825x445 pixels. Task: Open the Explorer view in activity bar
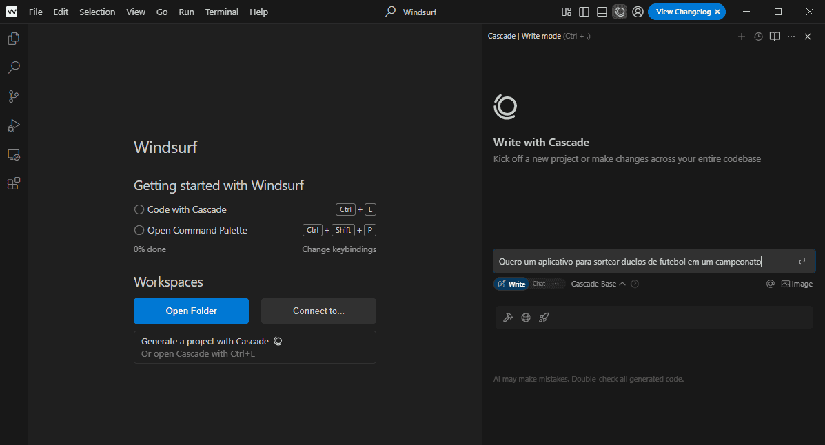14,39
